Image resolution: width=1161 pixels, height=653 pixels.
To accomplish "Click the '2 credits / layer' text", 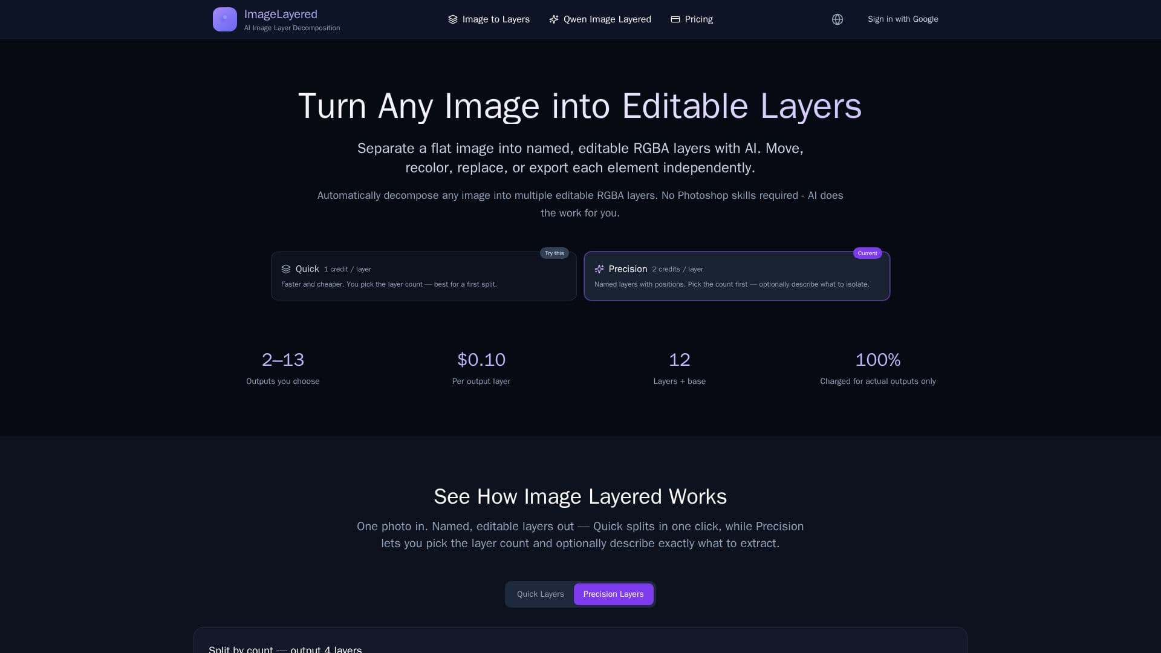I will pos(677,269).
